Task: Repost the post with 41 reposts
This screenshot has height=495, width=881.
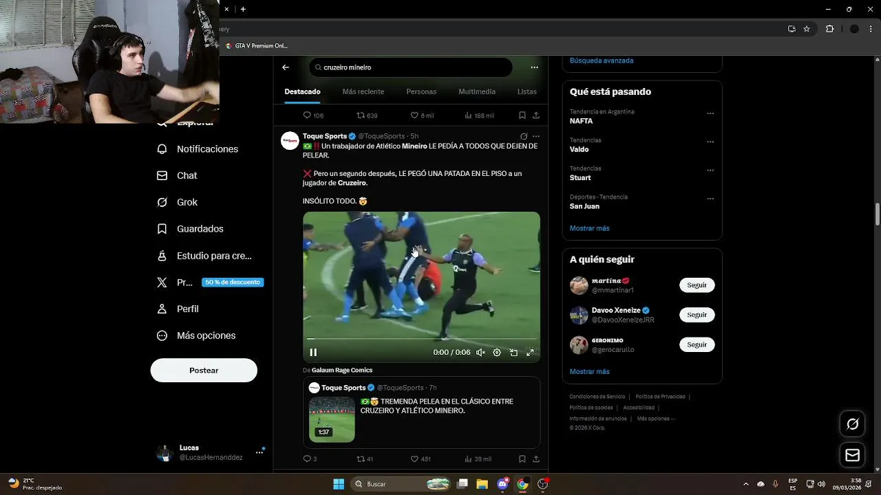Action: click(x=365, y=459)
